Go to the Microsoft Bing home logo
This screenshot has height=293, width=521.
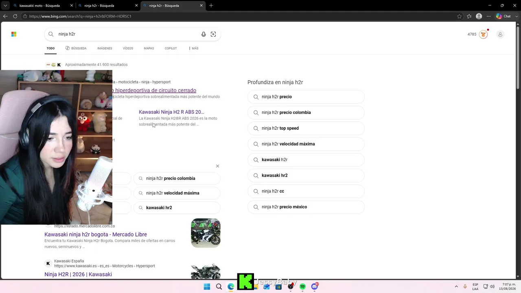coord(14,34)
